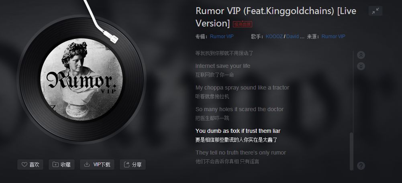402x183 pixels.
Task: Jump to lyric 'My choppa spray sound like a tractor'
Action: [242, 87]
